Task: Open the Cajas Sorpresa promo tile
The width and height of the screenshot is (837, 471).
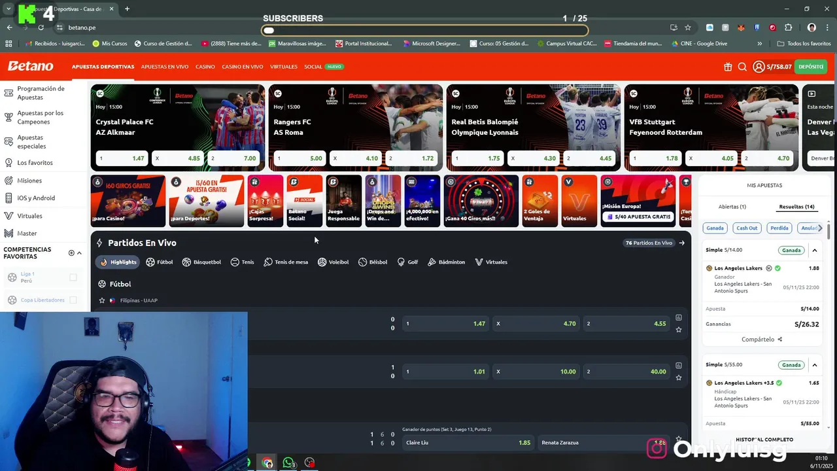Action: (265, 201)
